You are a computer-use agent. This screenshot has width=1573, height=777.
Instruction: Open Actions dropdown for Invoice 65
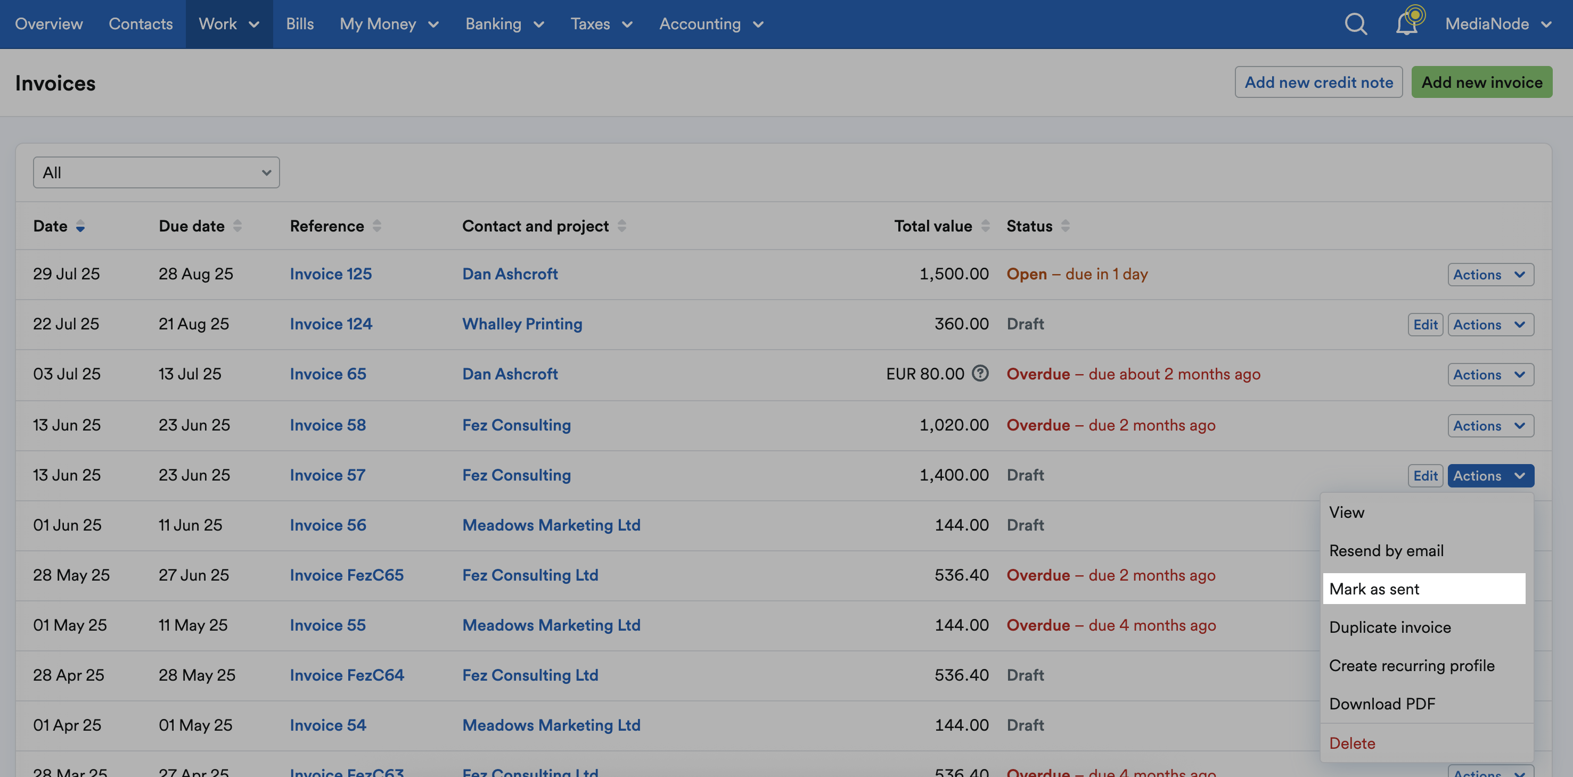pos(1490,375)
